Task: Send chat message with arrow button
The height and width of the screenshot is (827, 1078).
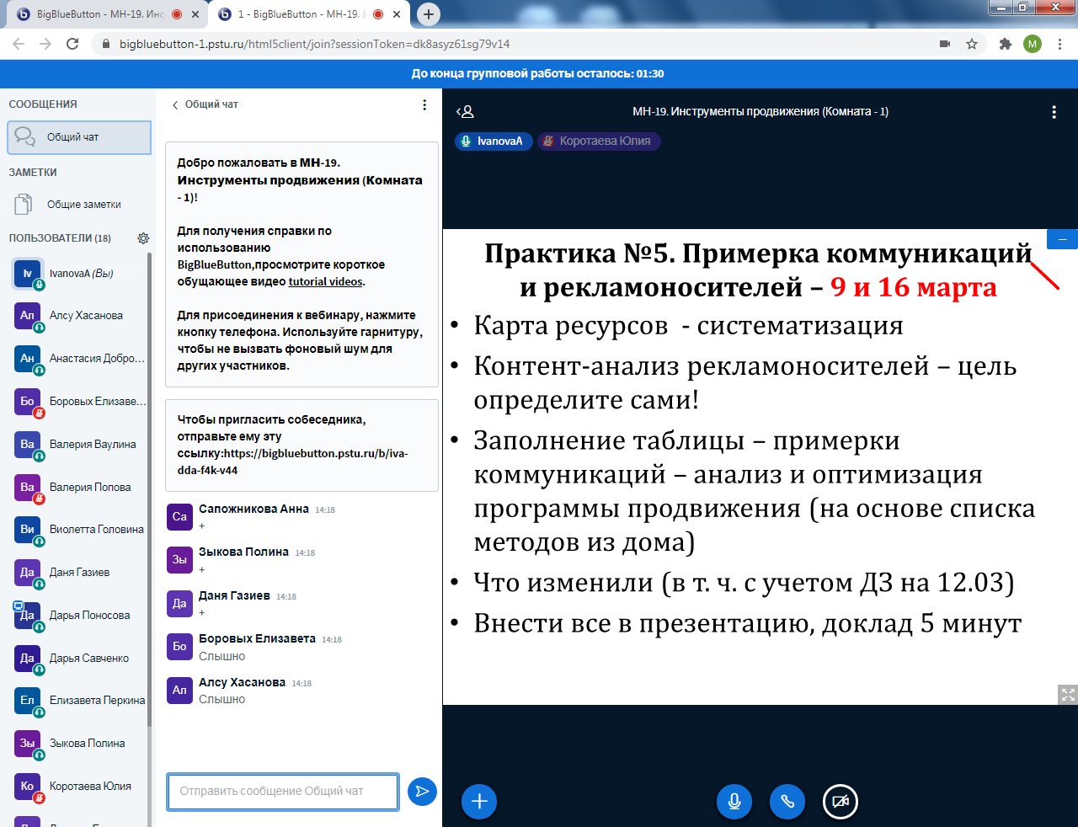Action: 422,791
